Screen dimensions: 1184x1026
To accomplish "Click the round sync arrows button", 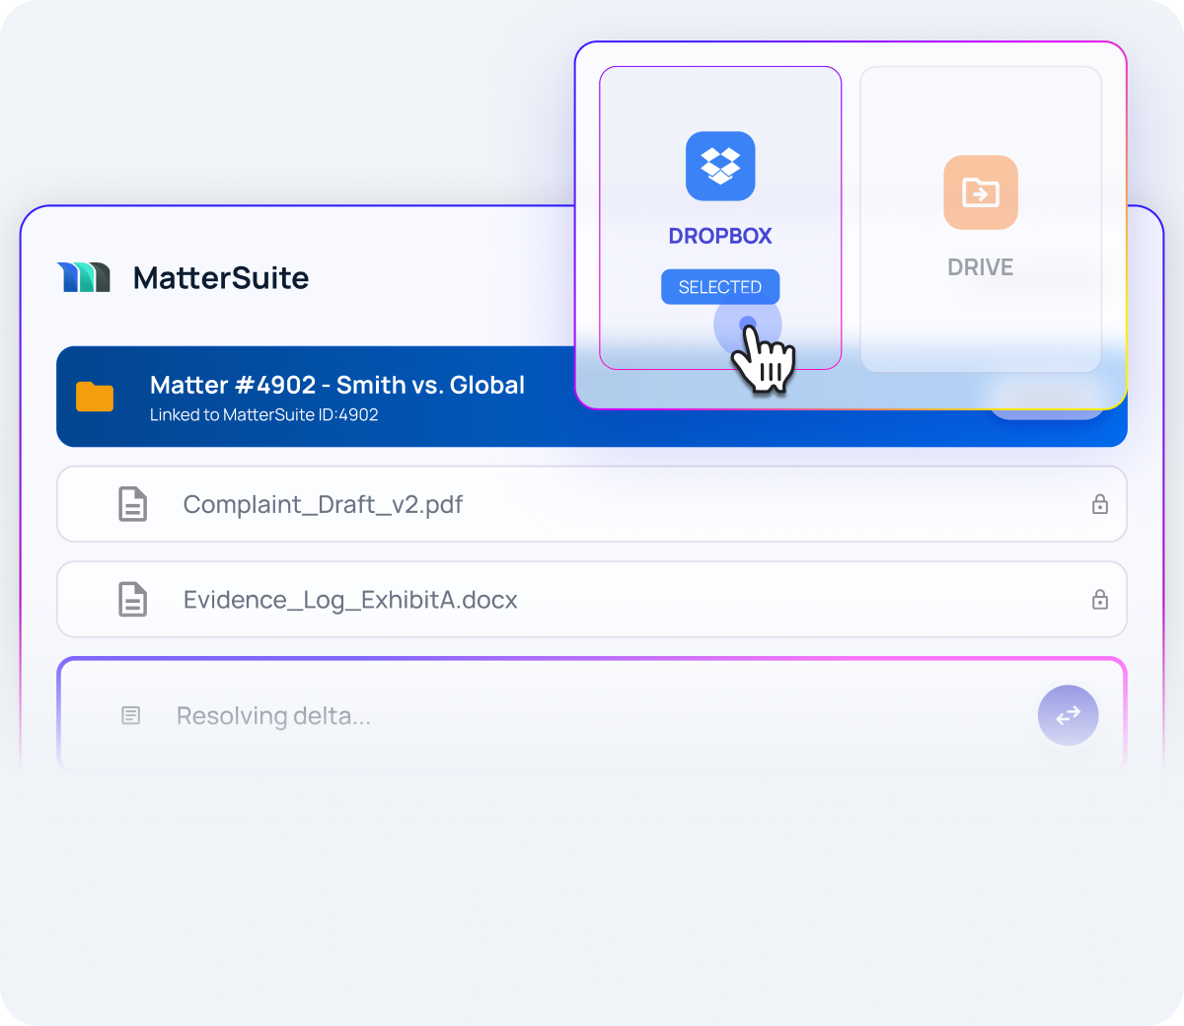I will (1068, 715).
